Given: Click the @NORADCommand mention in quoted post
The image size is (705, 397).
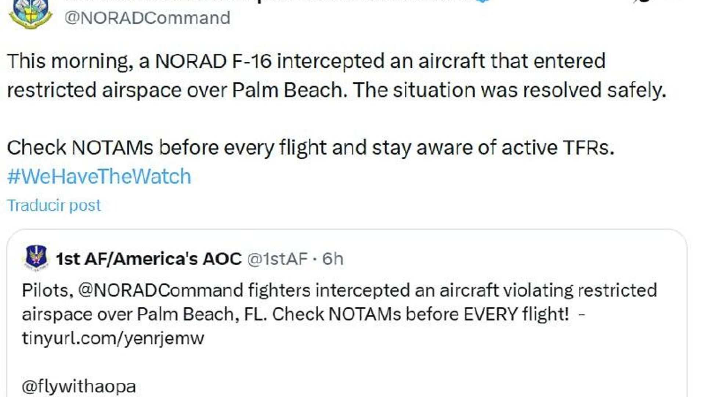Looking at the screenshot, I should point(160,290).
